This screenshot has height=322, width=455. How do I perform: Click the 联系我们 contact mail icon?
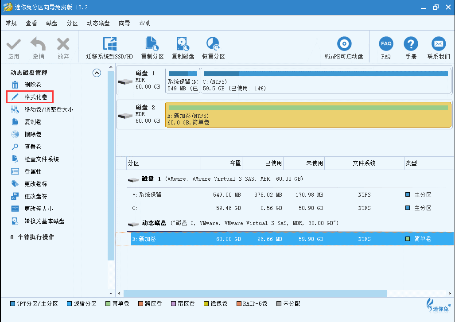click(x=439, y=44)
